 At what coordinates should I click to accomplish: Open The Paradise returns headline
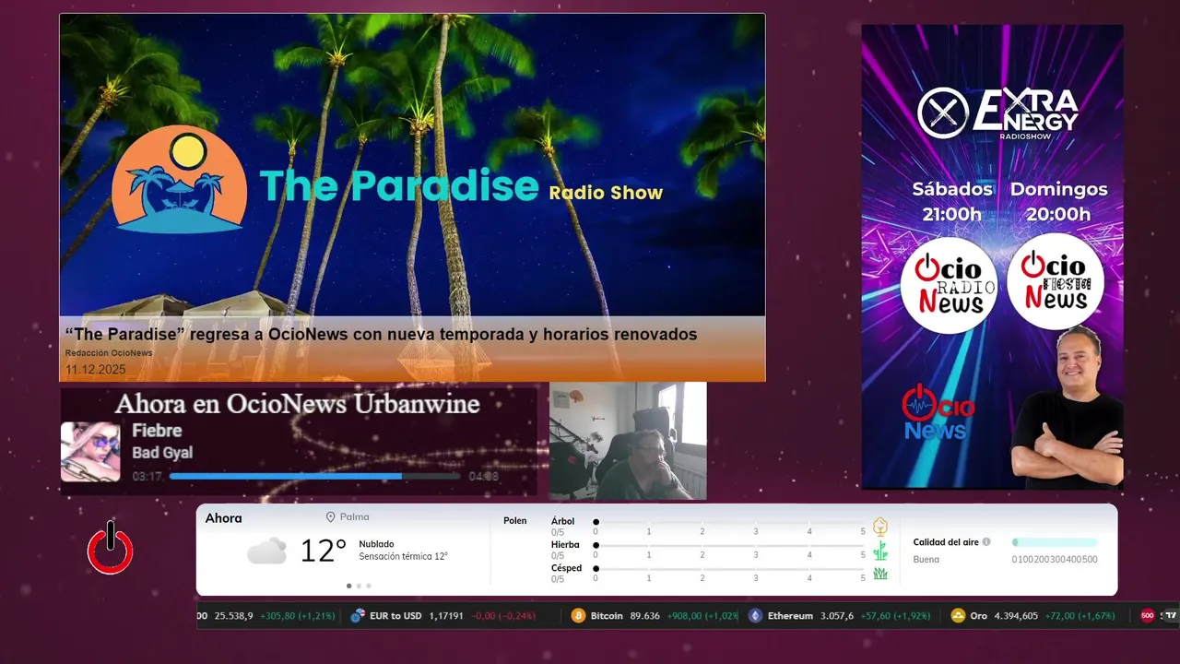[381, 334]
